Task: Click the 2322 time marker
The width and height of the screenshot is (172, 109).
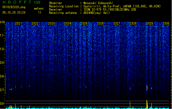Action: pos(35,23)
